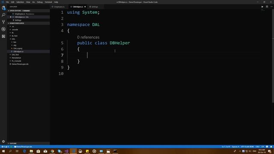Image resolution: width=274 pixels, height=154 pixels.
Task: Select the DBHelper.cs editor tab
Action: [x=78, y=7]
